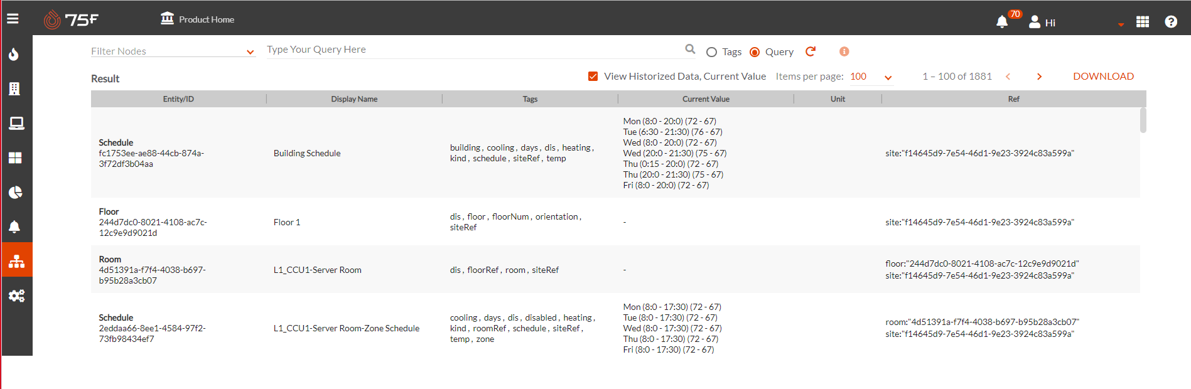1191x389 pixels.
Task: Open the alerts bell in sidebar
Action: pyautogui.click(x=14, y=226)
